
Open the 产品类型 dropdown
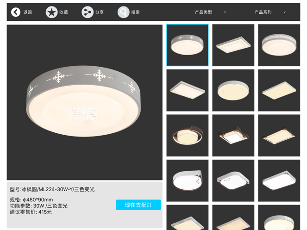(211, 12)
